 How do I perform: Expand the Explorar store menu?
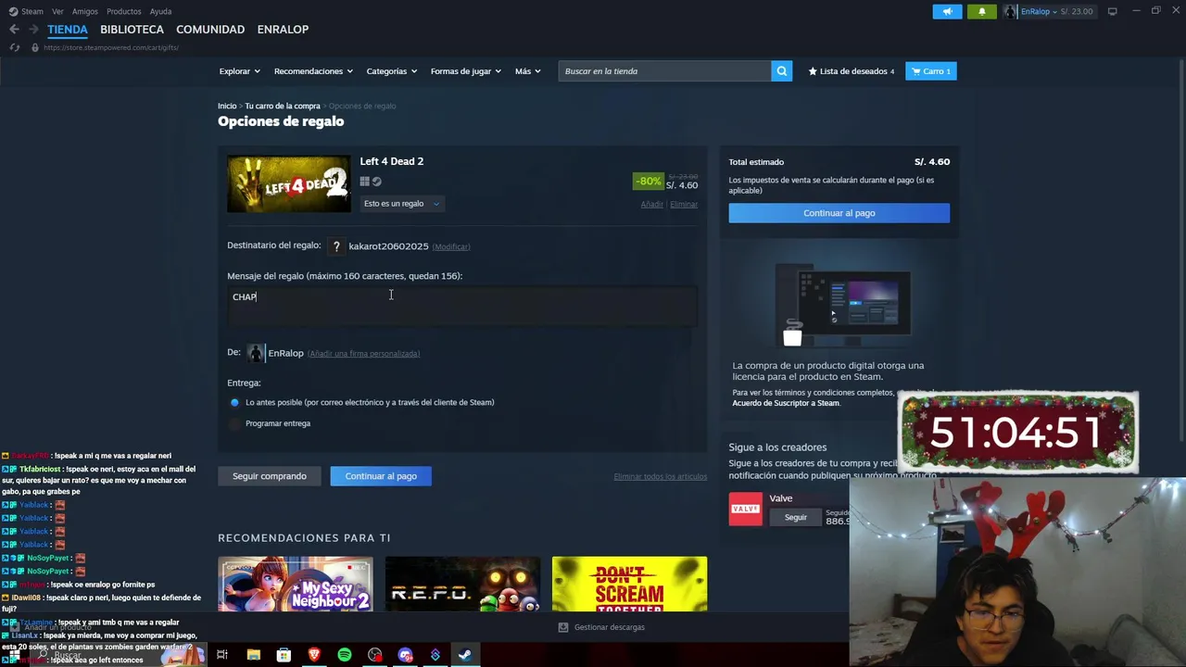pos(239,71)
